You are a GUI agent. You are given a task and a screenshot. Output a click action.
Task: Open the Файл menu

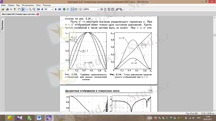point(3,5)
